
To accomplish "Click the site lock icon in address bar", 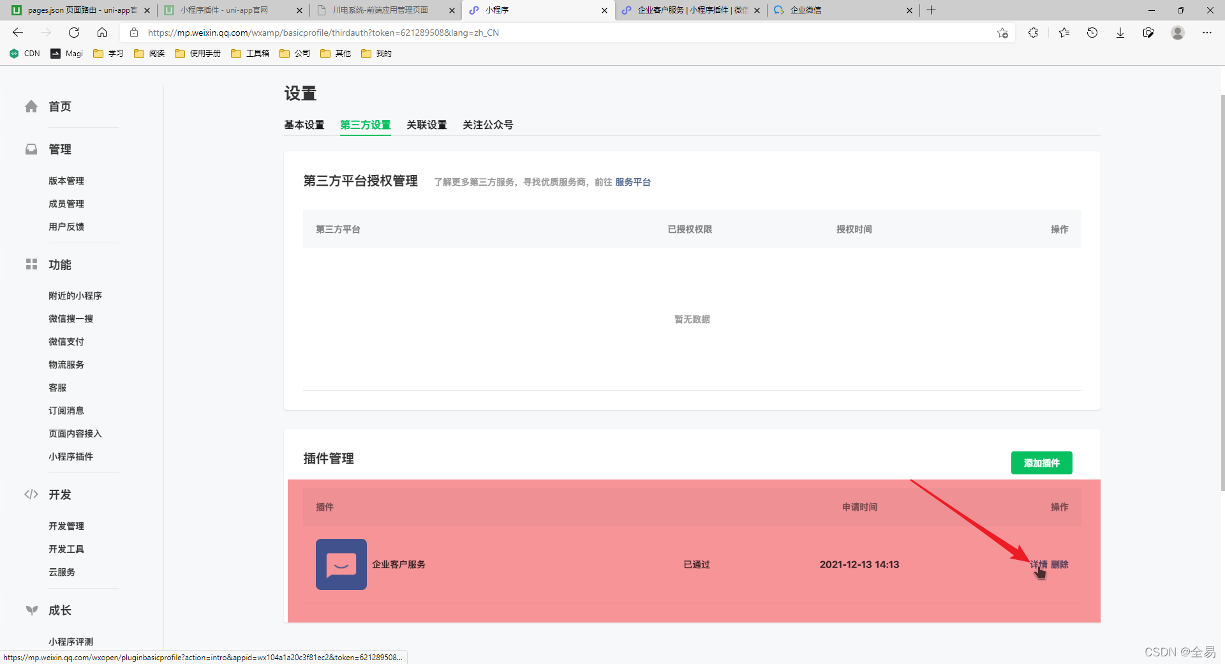I will 134,33.
